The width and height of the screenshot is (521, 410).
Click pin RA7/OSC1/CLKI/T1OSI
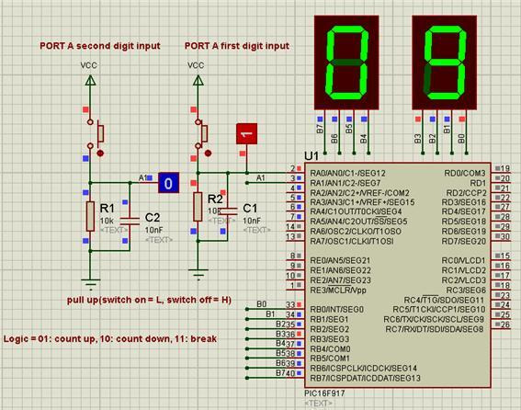click(x=352, y=241)
